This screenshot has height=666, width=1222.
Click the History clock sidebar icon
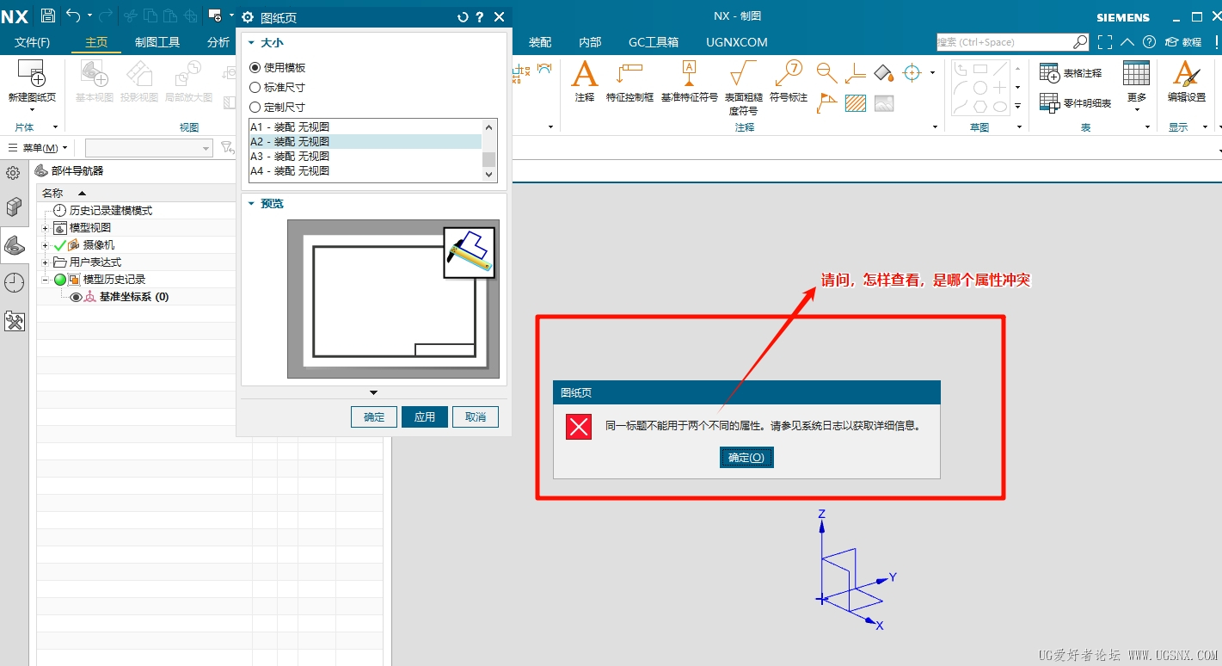pos(15,283)
